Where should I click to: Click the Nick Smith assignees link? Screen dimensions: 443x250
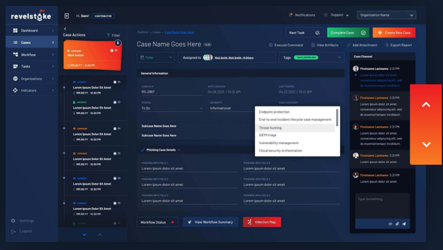234,58
